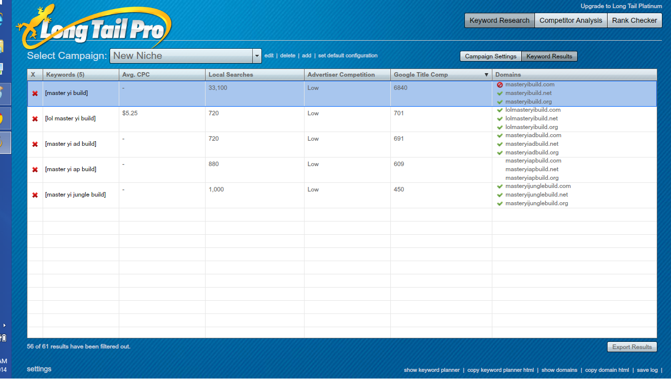Click the Google Title Comp sort arrow
This screenshot has height=379, width=671.
tap(486, 75)
